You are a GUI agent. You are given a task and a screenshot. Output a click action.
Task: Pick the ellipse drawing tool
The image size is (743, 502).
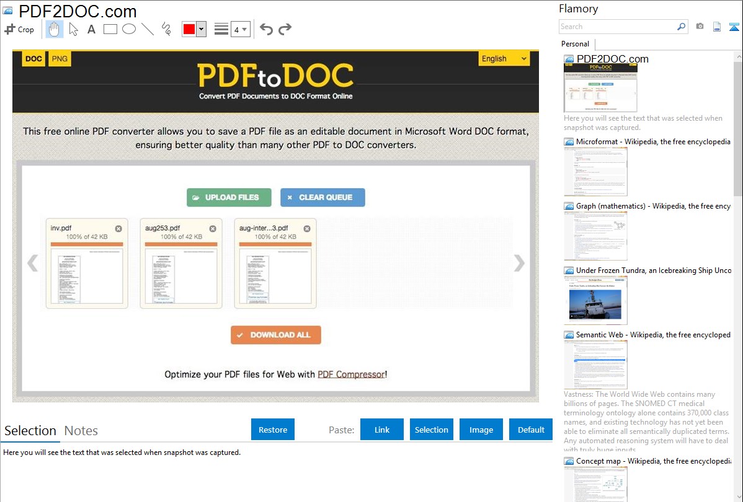(129, 29)
